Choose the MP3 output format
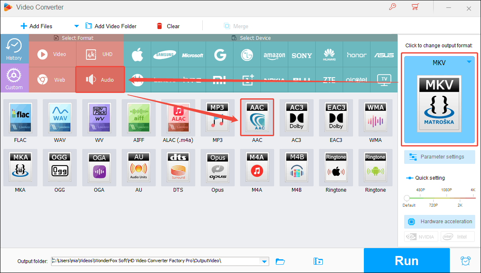The width and height of the screenshot is (481, 273). coord(217,117)
